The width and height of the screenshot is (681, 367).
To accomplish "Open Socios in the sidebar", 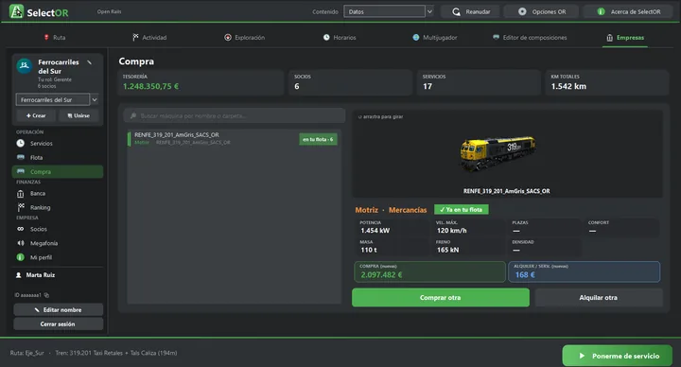I will click(58, 229).
